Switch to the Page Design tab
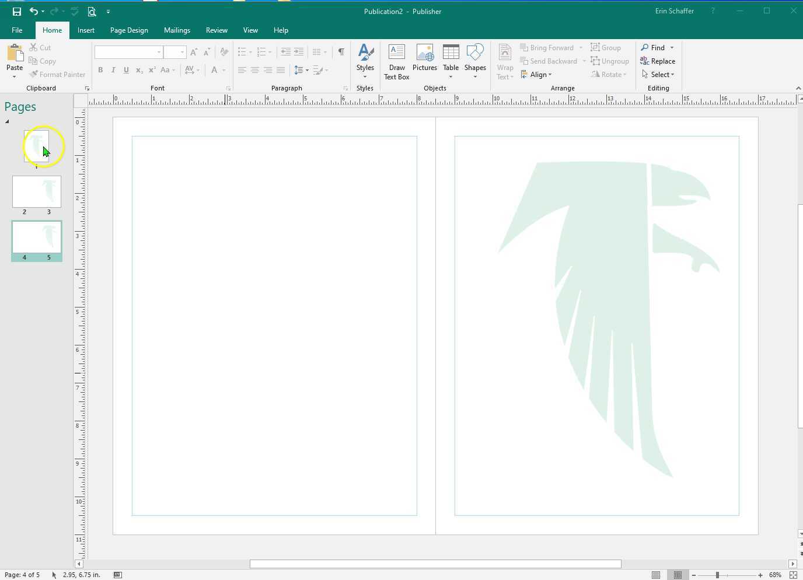 128,30
